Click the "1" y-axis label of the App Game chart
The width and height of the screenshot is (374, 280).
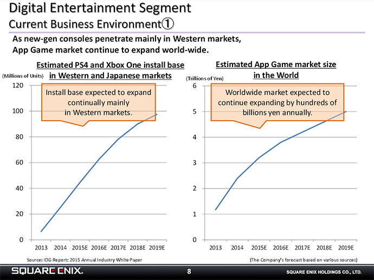[x=195, y=214]
